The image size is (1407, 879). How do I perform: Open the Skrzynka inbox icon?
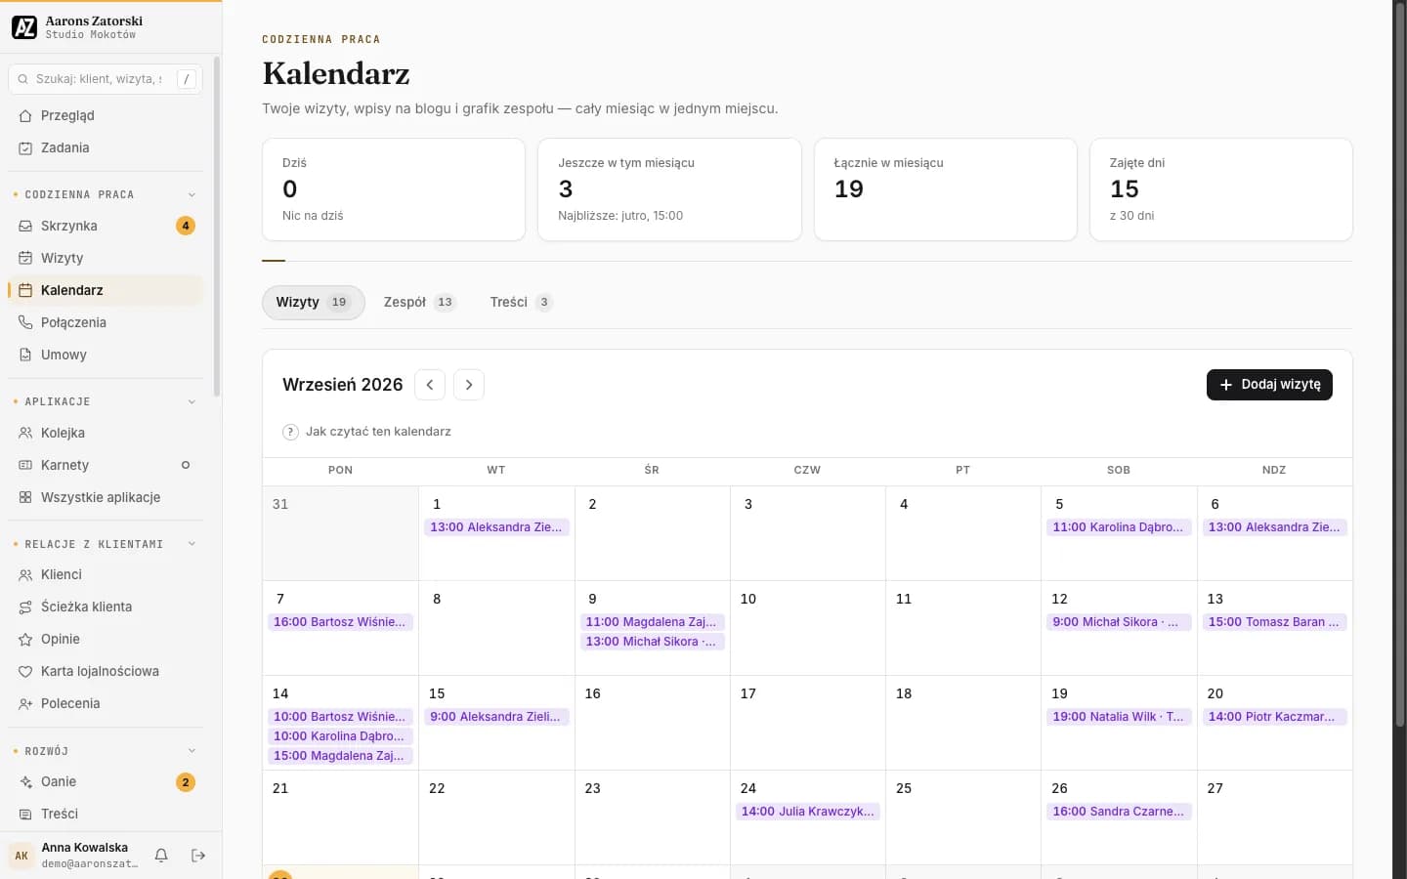point(25,226)
